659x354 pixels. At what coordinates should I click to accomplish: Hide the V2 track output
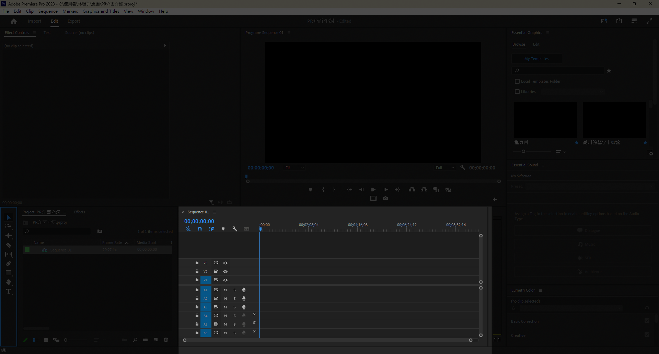pyautogui.click(x=226, y=271)
